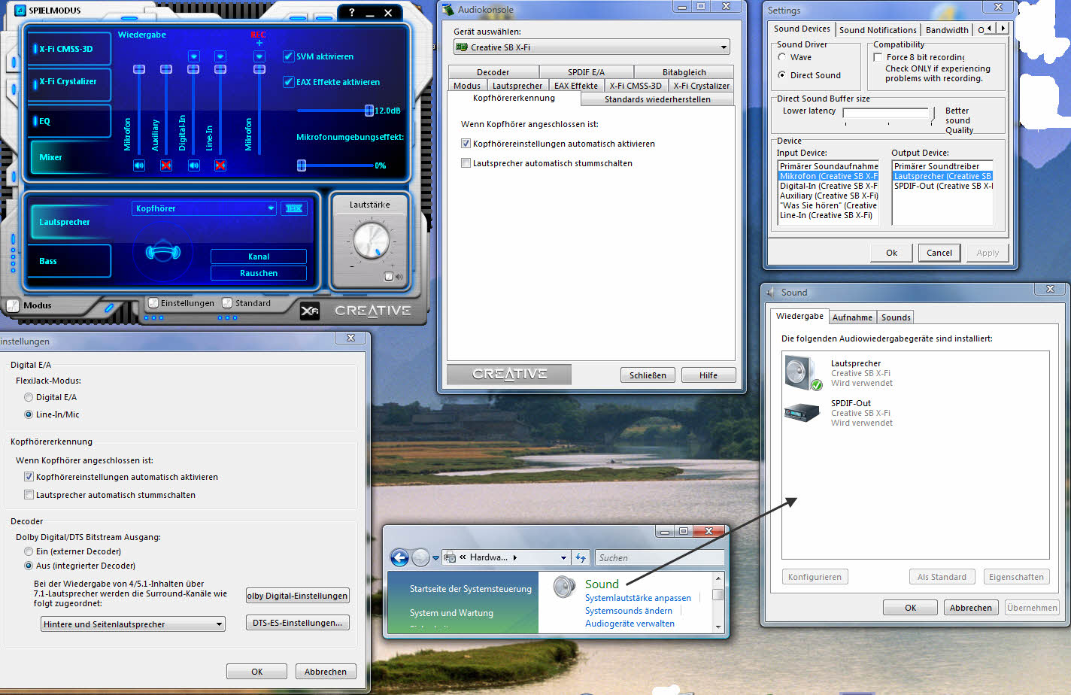Click the Sound speaker icon in Systemsteuerung
Screen dimensions: 1071x695
564,587
